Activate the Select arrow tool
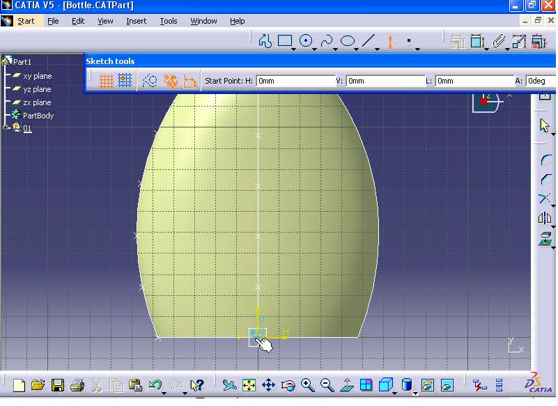Image resolution: width=558 pixels, height=406 pixels. coord(545,125)
